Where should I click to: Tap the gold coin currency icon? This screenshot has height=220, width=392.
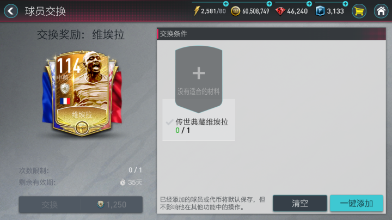tap(235, 11)
